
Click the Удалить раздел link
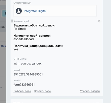click(90, 91)
